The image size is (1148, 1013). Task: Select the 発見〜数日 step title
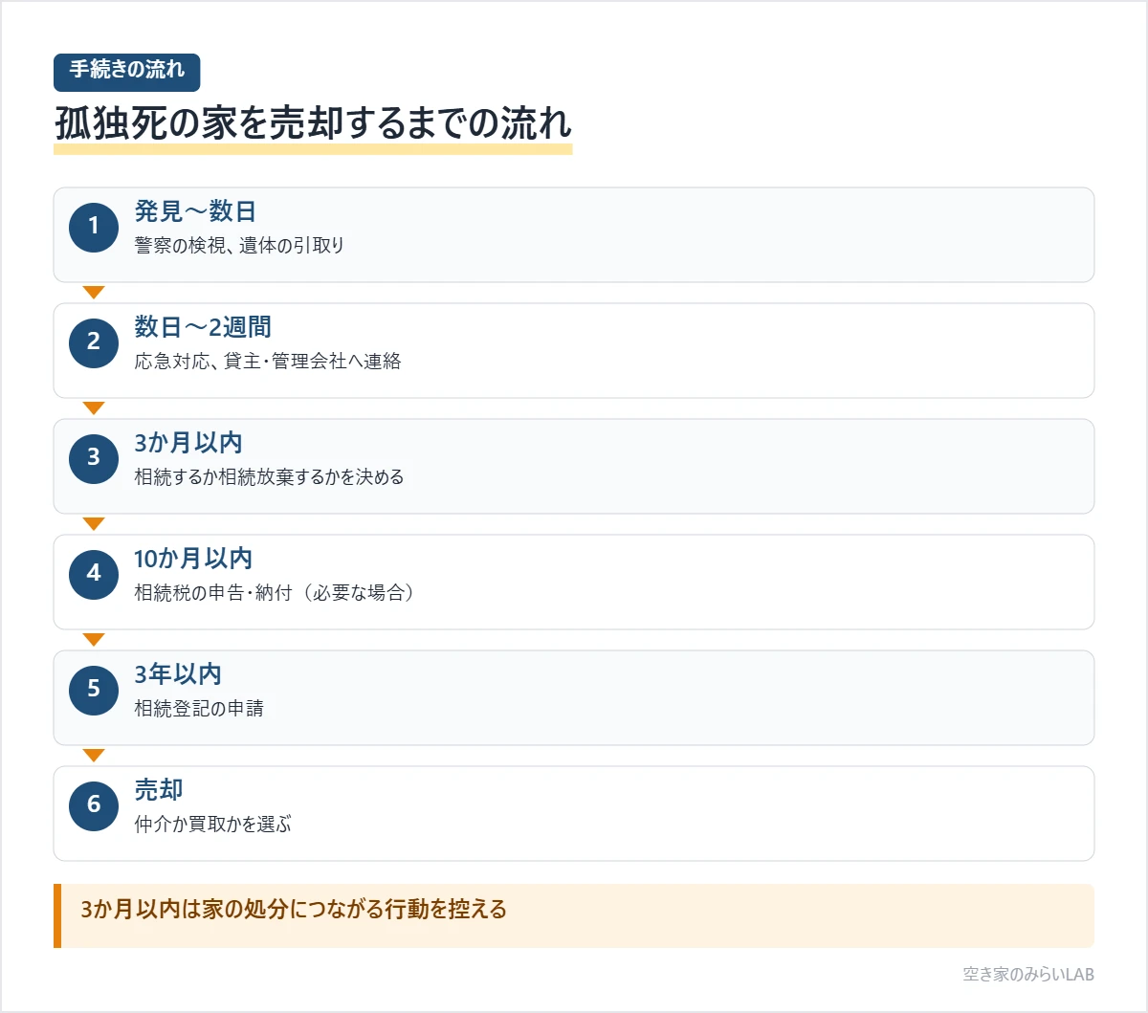coord(195,211)
